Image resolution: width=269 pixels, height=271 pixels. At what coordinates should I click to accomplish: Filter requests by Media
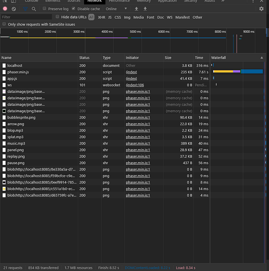(139, 17)
